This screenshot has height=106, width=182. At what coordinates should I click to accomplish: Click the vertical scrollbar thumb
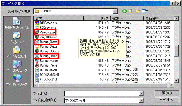pyautogui.click(x=176, y=51)
